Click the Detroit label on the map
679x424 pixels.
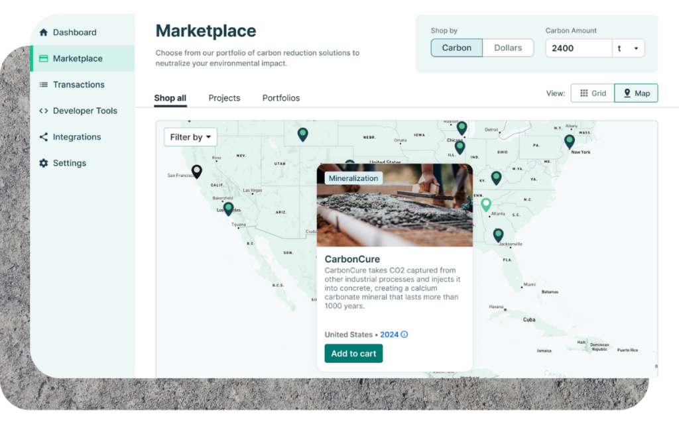[x=491, y=129]
